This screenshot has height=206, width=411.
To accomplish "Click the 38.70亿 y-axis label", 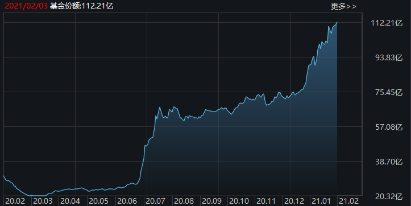I will [x=389, y=162].
